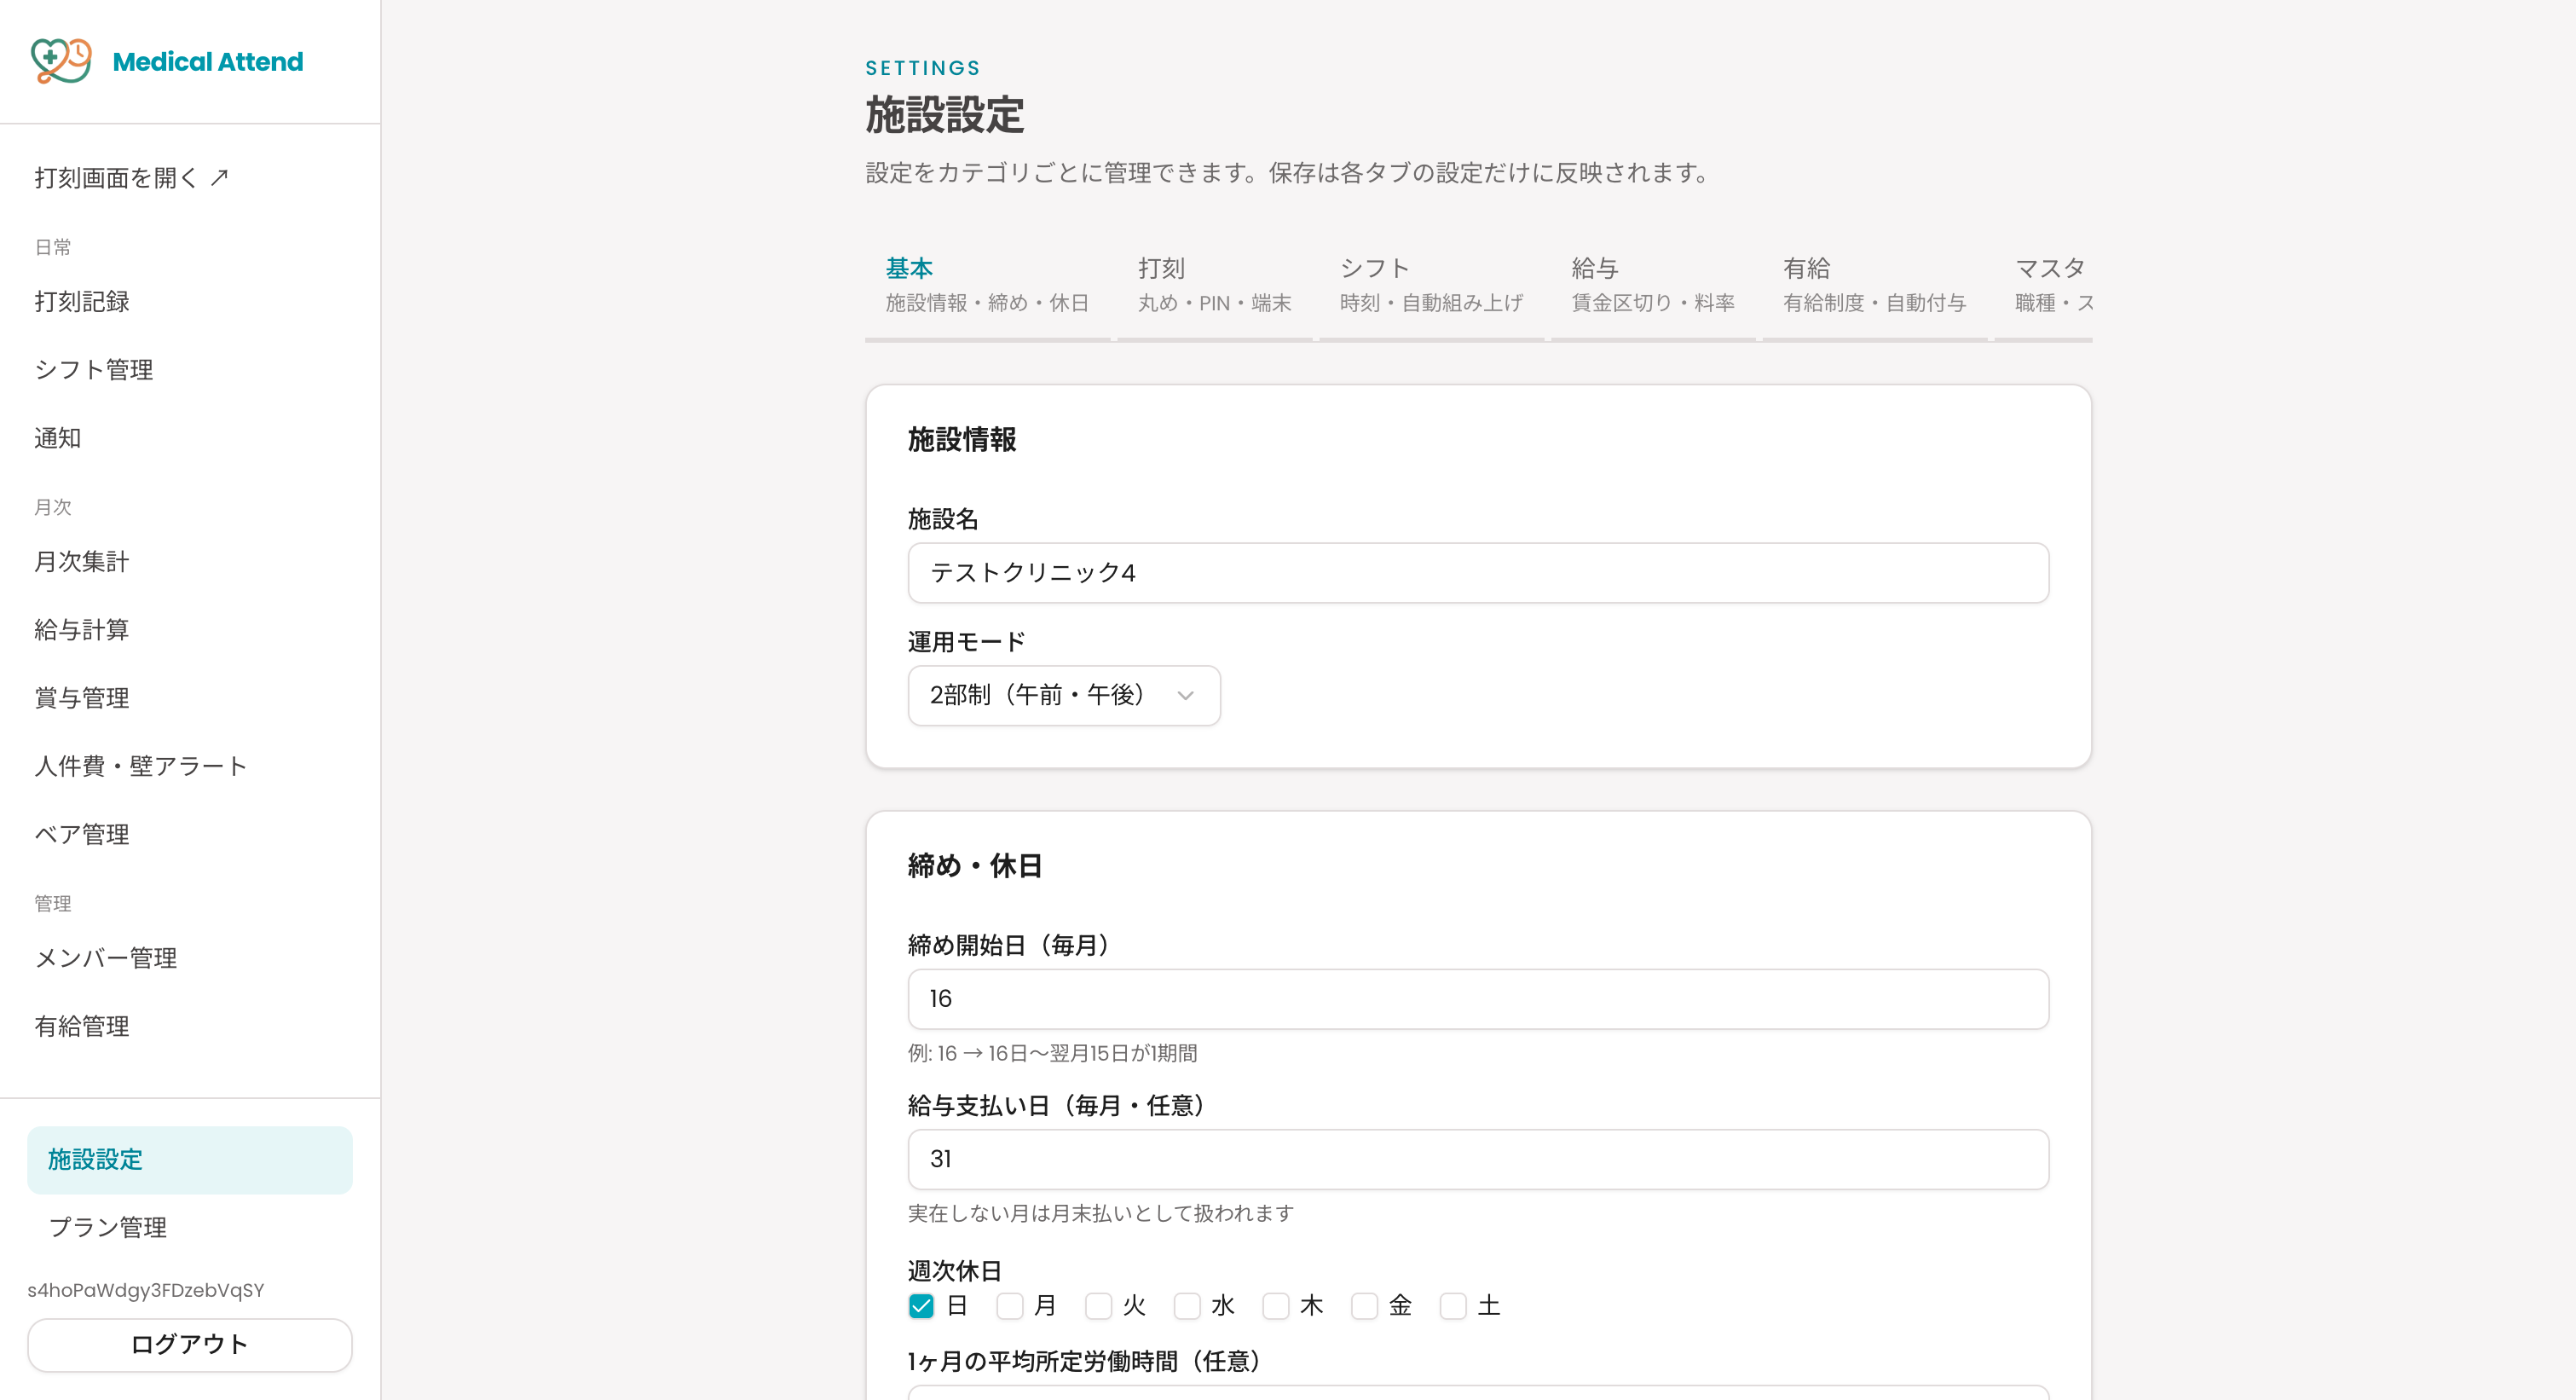Go to ベア管理 page
The width and height of the screenshot is (2576, 1400).
pyautogui.click(x=82, y=834)
